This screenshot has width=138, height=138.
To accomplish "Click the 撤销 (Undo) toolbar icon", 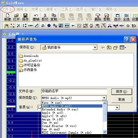I will 36,17.
